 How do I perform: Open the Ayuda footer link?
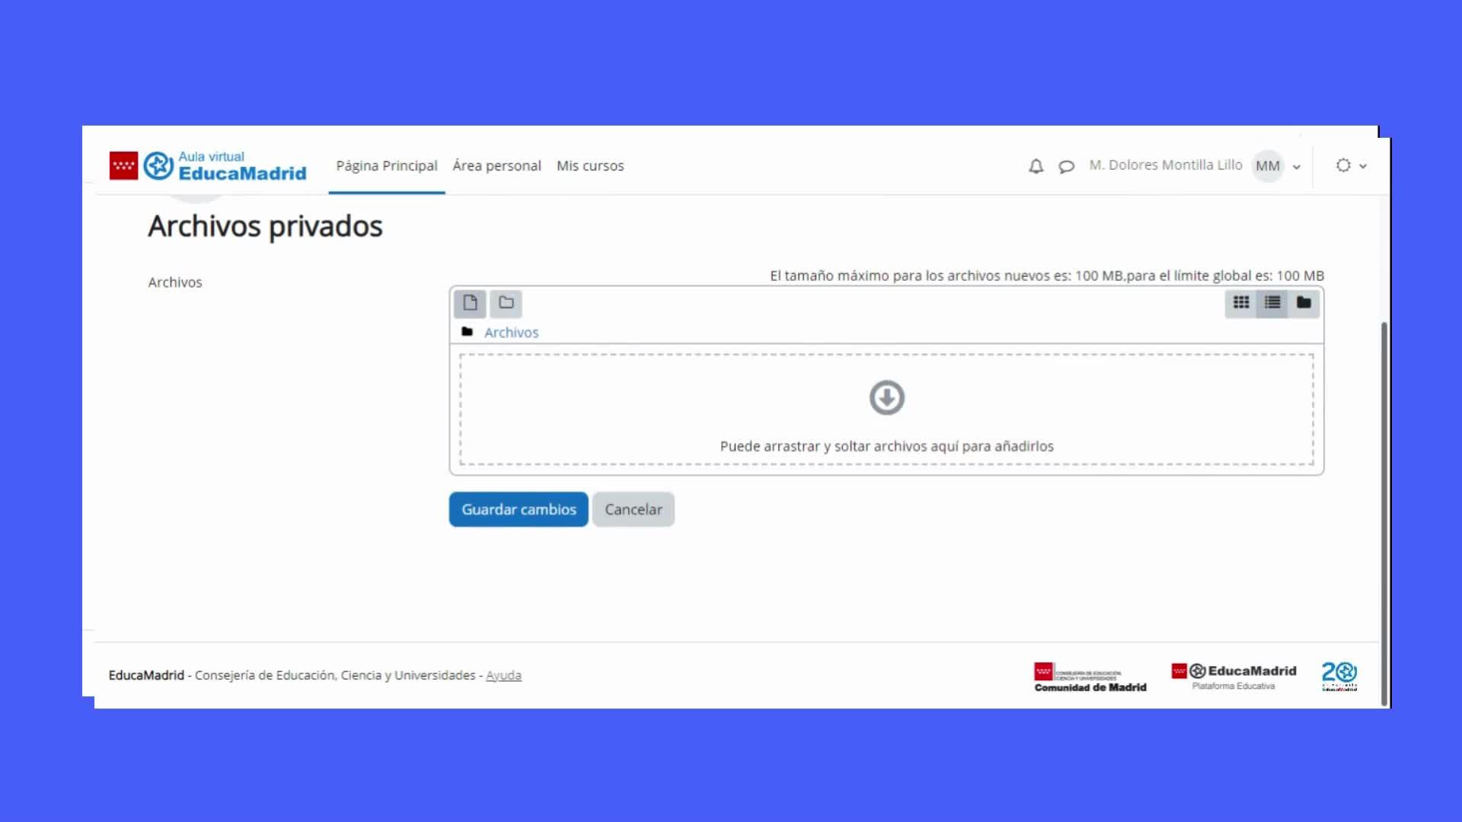(503, 675)
